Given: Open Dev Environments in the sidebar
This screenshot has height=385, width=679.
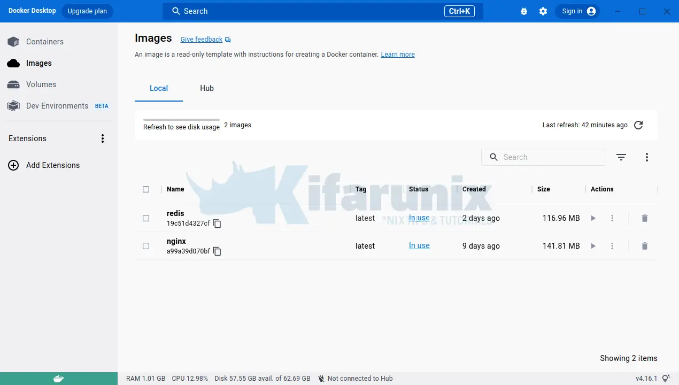Looking at the screenshot, I should [57, 106].
